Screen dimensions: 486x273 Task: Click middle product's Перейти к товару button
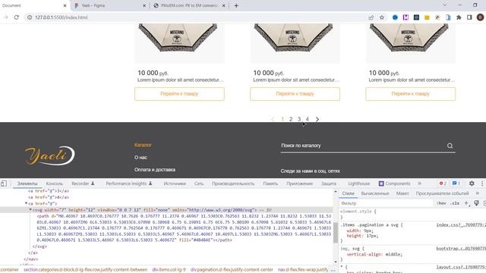point(295,94)
